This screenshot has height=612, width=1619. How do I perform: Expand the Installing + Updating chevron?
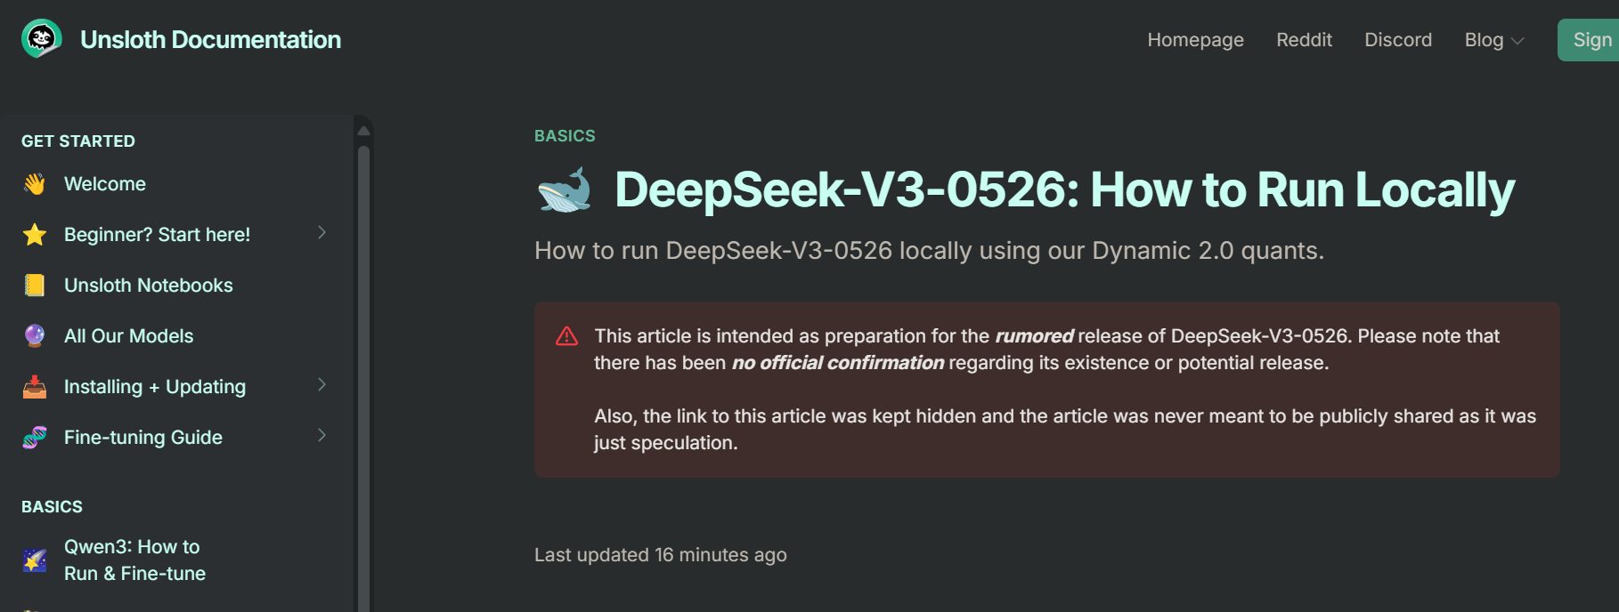[321, 385]
